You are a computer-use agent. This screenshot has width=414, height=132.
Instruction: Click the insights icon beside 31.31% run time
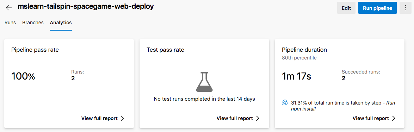[285, 103]
